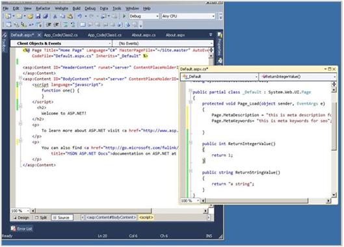Click the Display Object Member List icon
This screenshot has width=344, height=247.
pyautogui.click(x=8, y=25)
